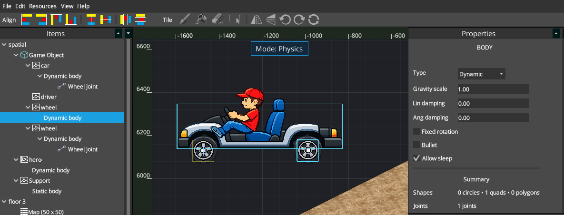Click joint icon of Wheel joint under car
The height and width of the screenshot is (215, 564).
point(62,86)
